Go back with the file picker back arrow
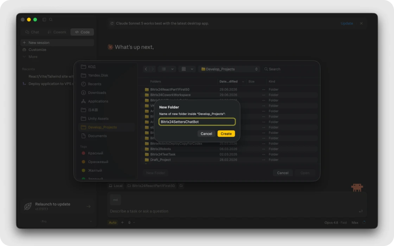This screenshot has width=394, height=246. pos(146,69)
